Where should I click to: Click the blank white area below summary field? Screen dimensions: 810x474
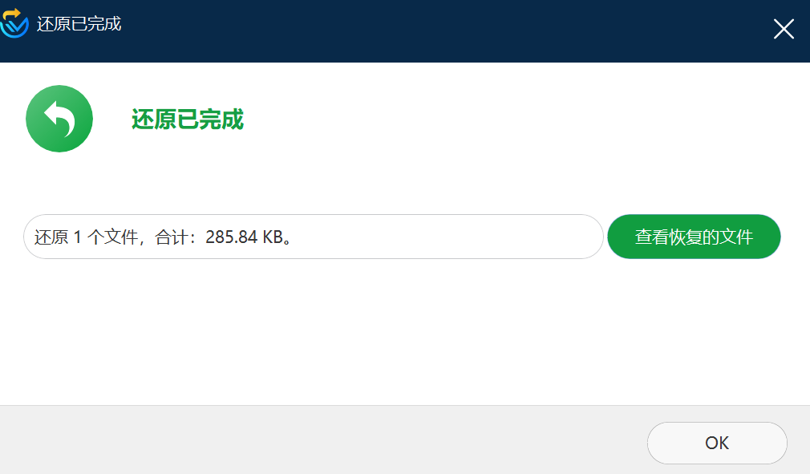(x=403, y=330)
